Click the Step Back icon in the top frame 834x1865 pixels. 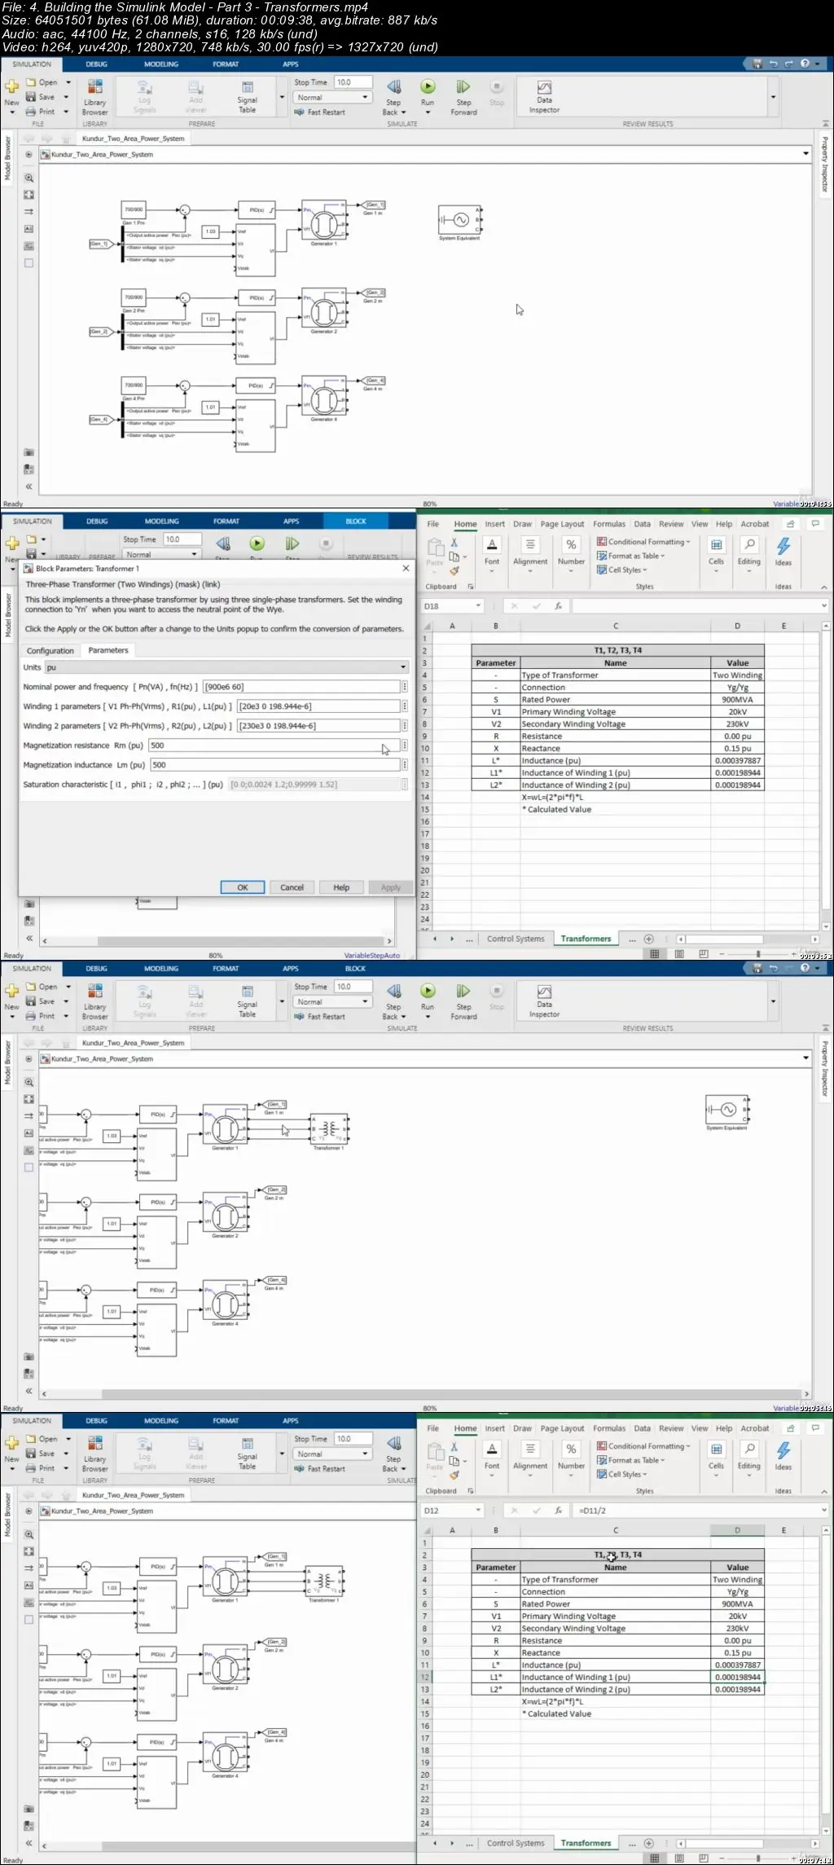pos(393,87)
